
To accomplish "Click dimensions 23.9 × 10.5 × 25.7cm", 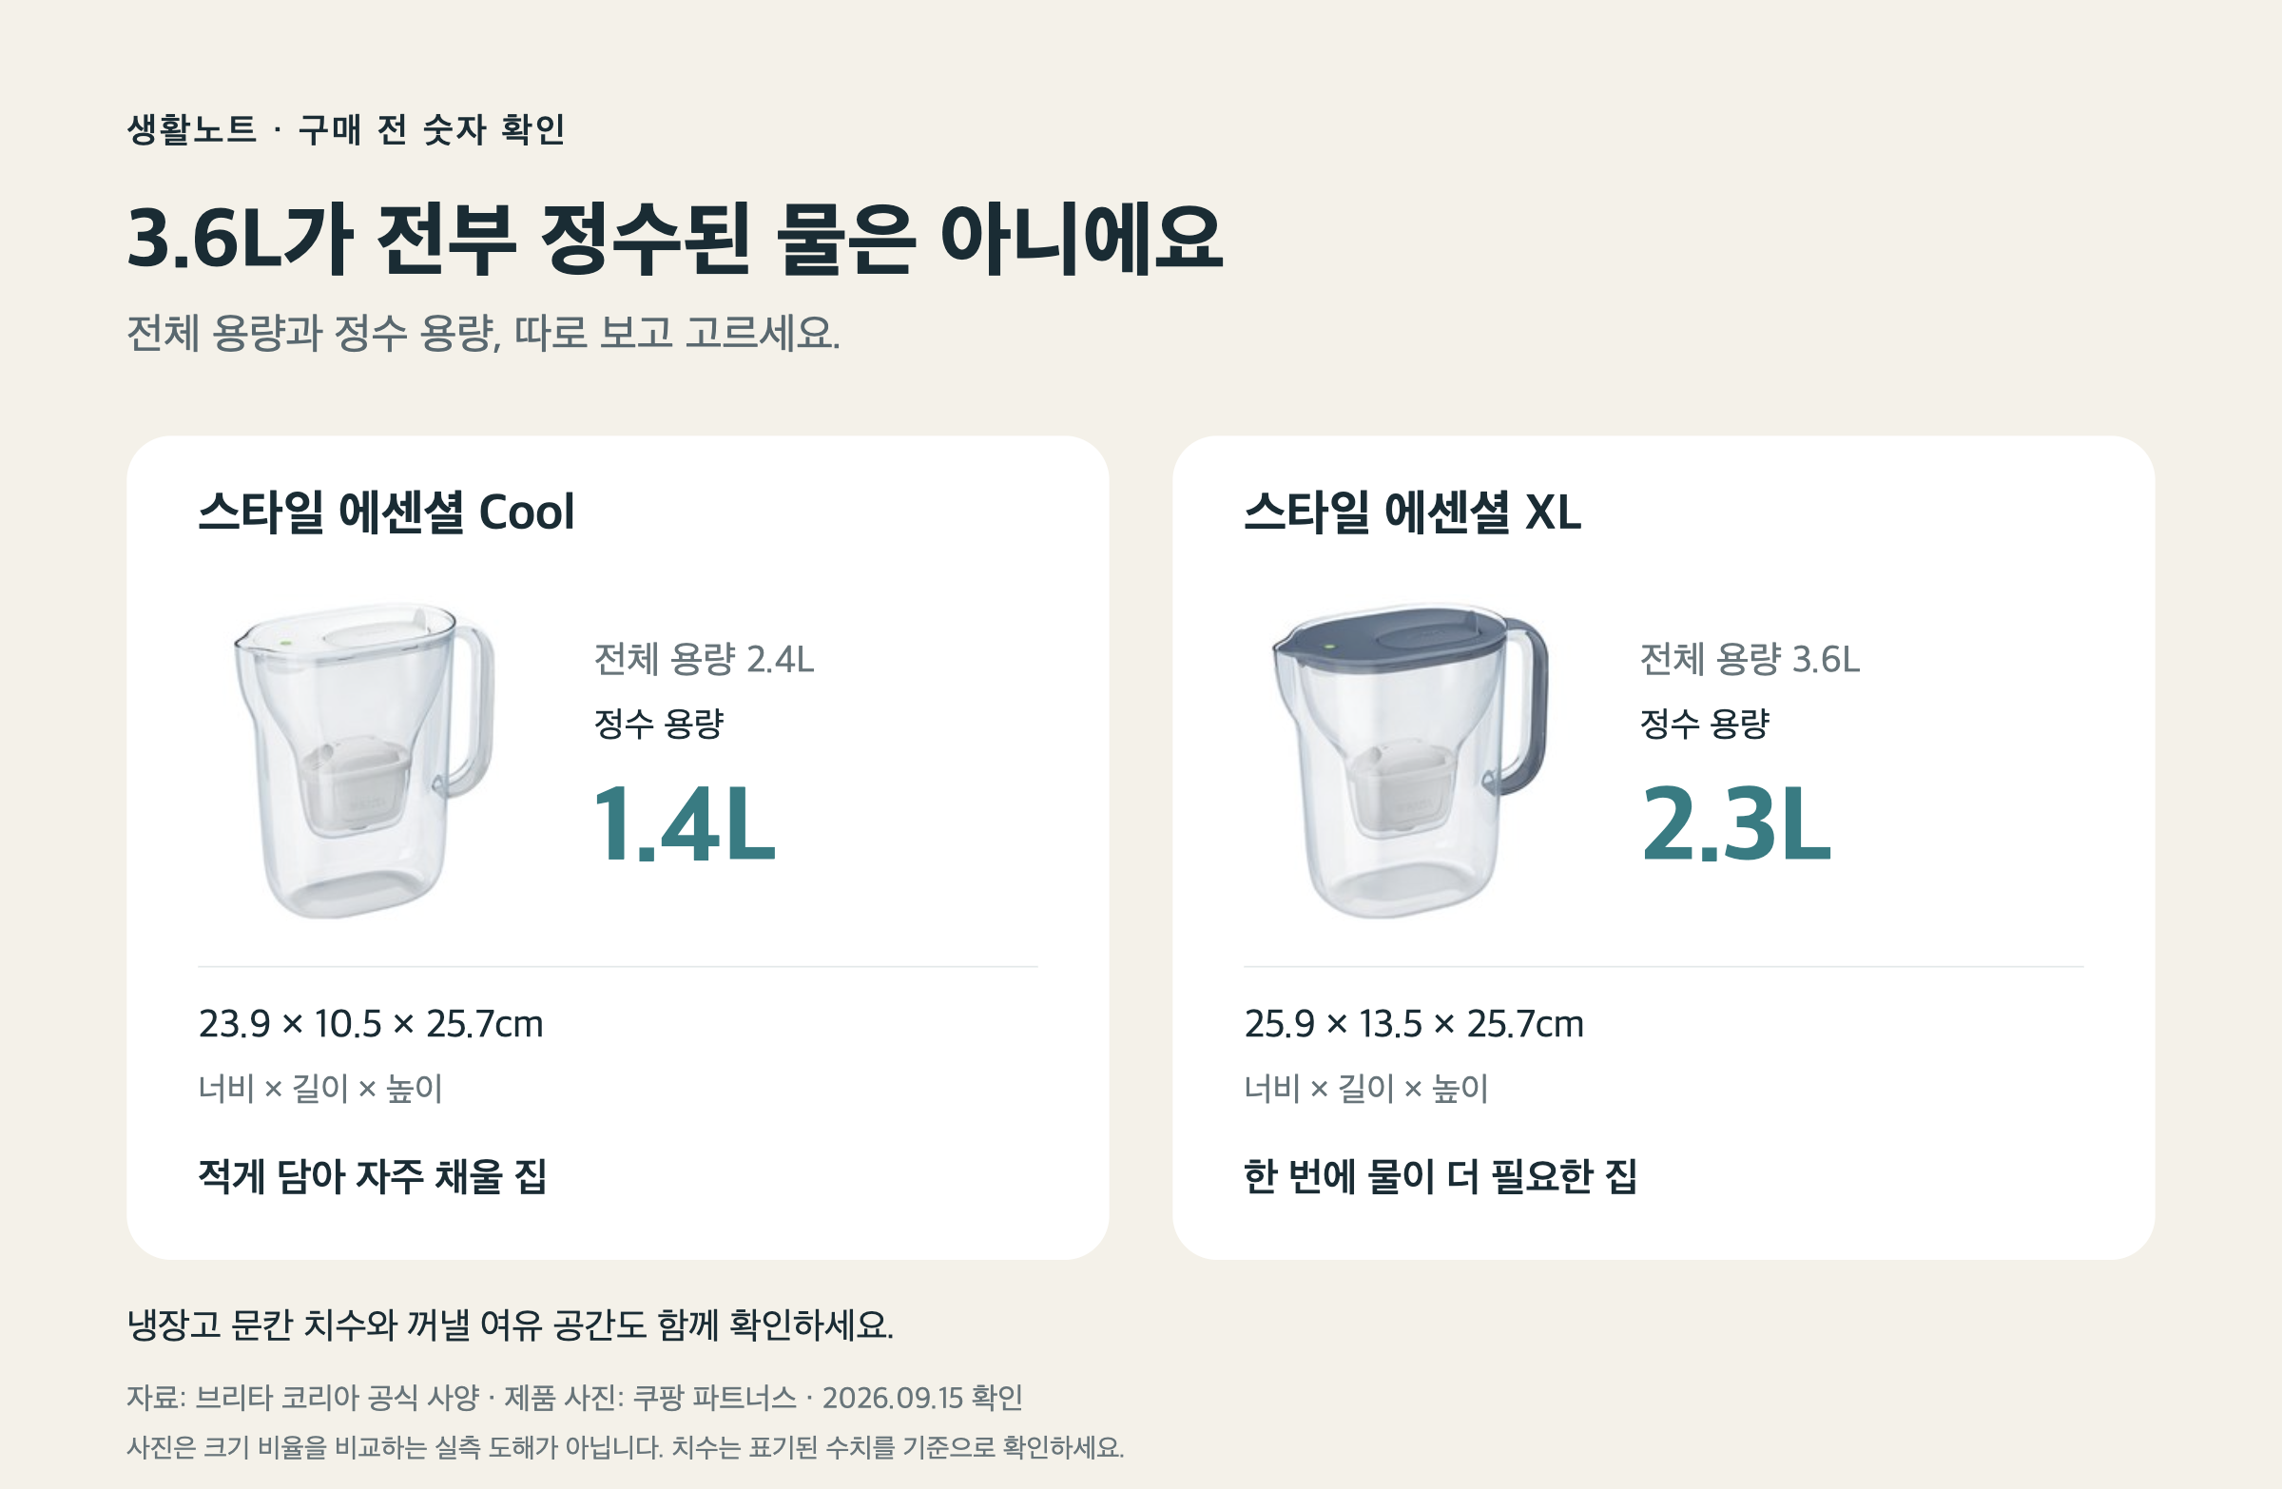I will coord(371,1024).
